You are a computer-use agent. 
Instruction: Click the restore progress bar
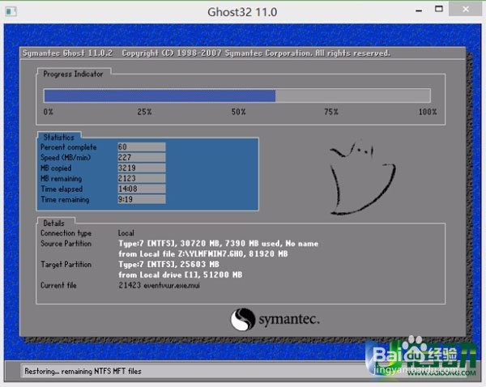tap(237, 96)
